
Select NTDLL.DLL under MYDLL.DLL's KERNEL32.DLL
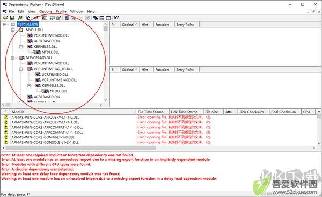pyautogui.click(x=50, y=52)
